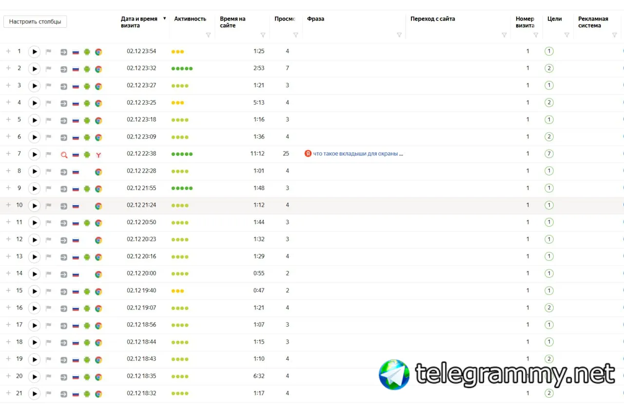
Task: Click the Android icon in row 9
Action: tap(87, 189)
